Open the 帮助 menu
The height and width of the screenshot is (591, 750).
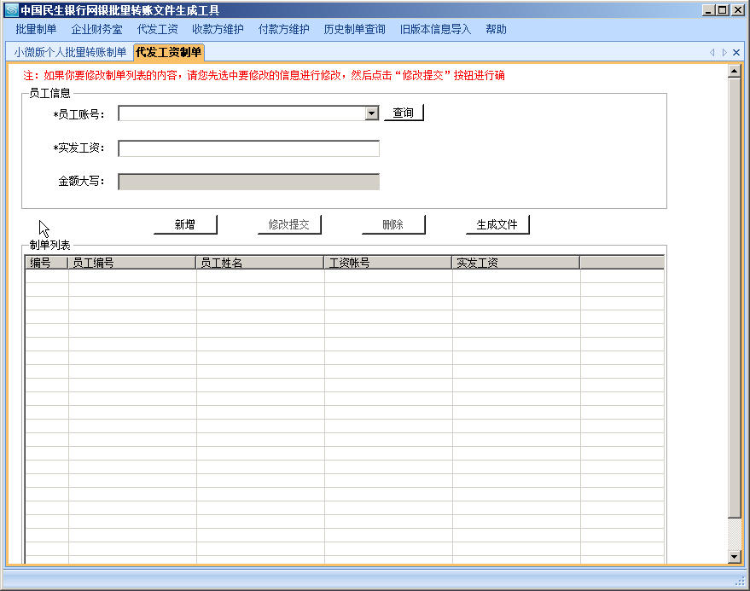(496, 28)
